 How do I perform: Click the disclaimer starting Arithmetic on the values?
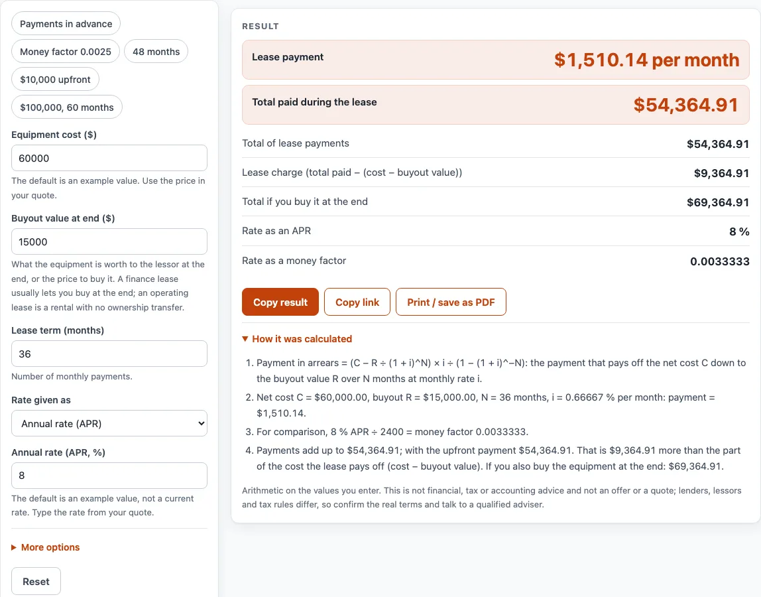[492, 497]
